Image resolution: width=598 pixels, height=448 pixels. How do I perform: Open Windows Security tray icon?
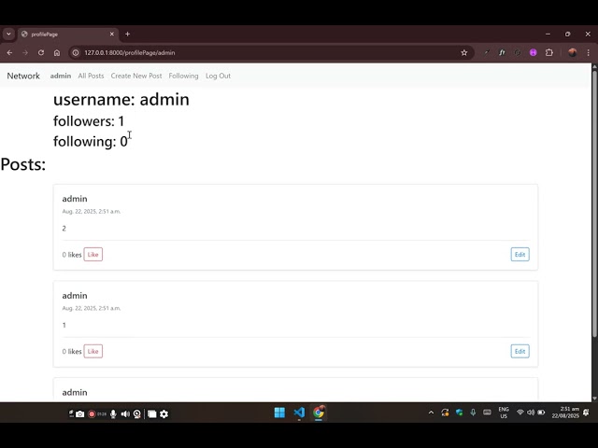pyautogui.click(x=459, y=413)
